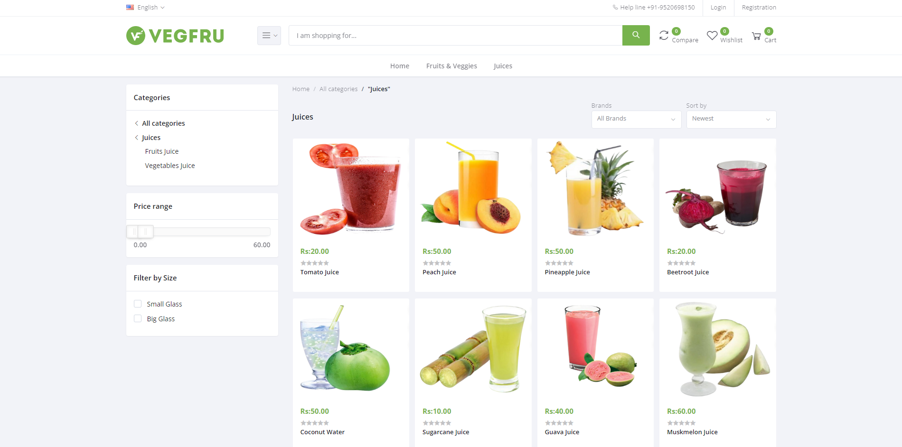902x447 pixels.
Task: Check the Small Glass size filter
Action: tap(138, 304)
